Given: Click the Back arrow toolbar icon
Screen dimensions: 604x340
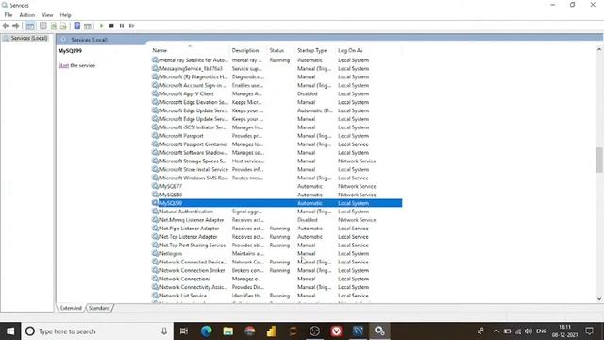Looking at the screenshot, I should [6, 25].
